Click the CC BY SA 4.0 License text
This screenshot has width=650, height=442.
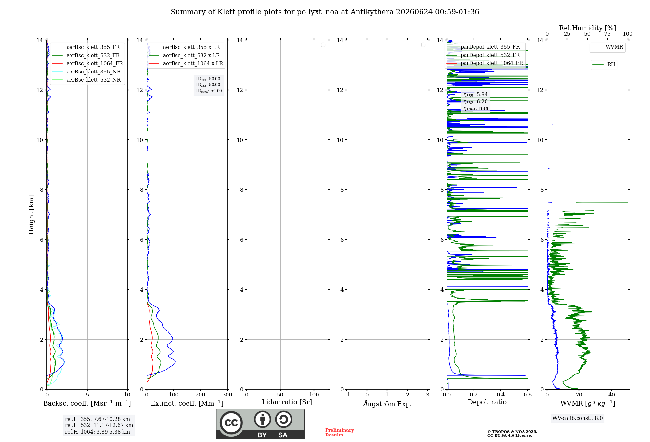click(x=510, y=435)
